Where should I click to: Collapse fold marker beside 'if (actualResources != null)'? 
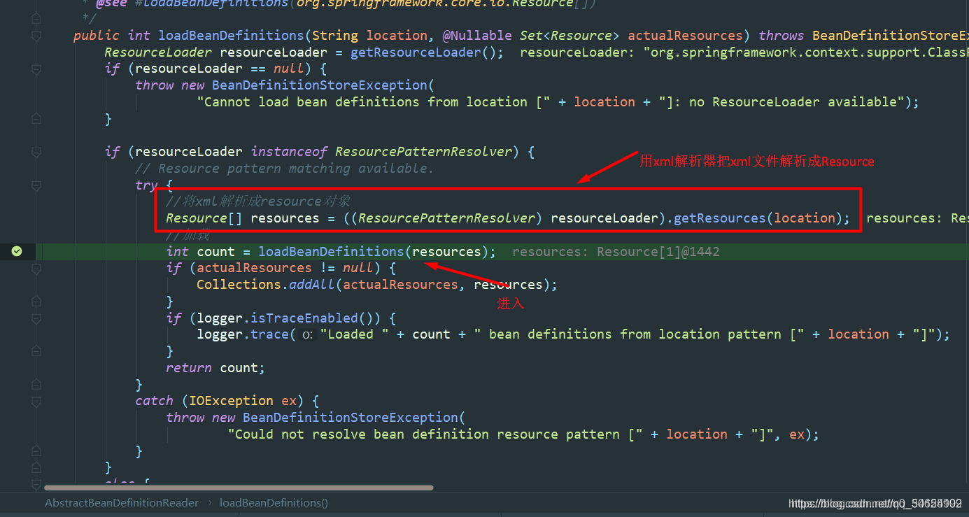[36, 268]
